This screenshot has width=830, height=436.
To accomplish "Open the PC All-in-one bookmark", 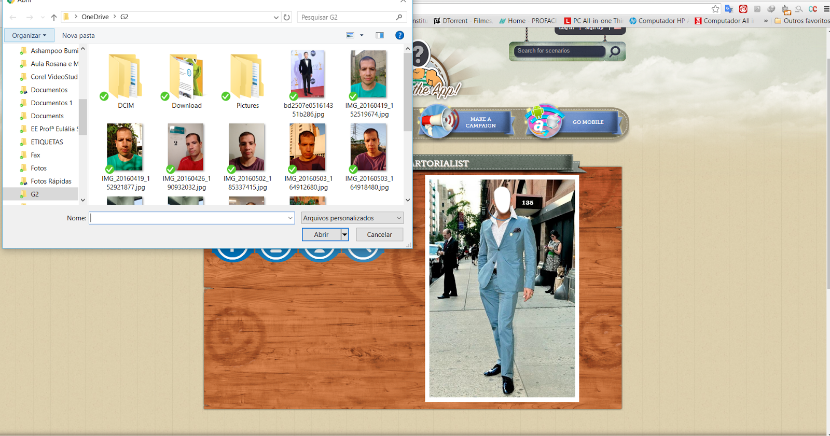I will point(593,21).
